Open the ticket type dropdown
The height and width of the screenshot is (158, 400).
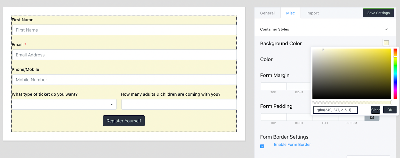point(64,104)
